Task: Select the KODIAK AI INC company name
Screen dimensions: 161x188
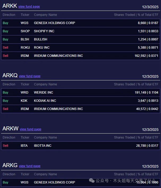Action: (x=45, y=101)
